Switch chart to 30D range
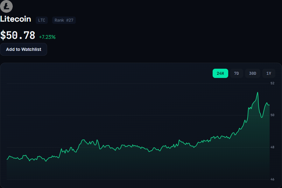 252,73
